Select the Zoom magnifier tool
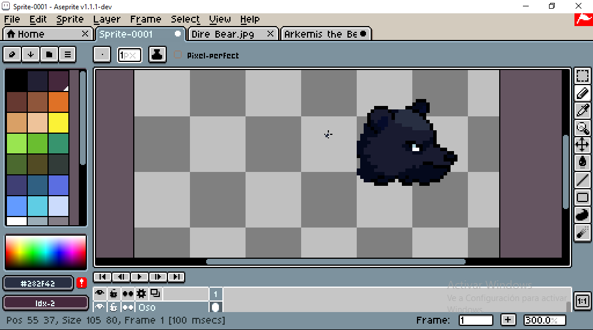Viewport: 593px width, 330px height. point(582,128)
